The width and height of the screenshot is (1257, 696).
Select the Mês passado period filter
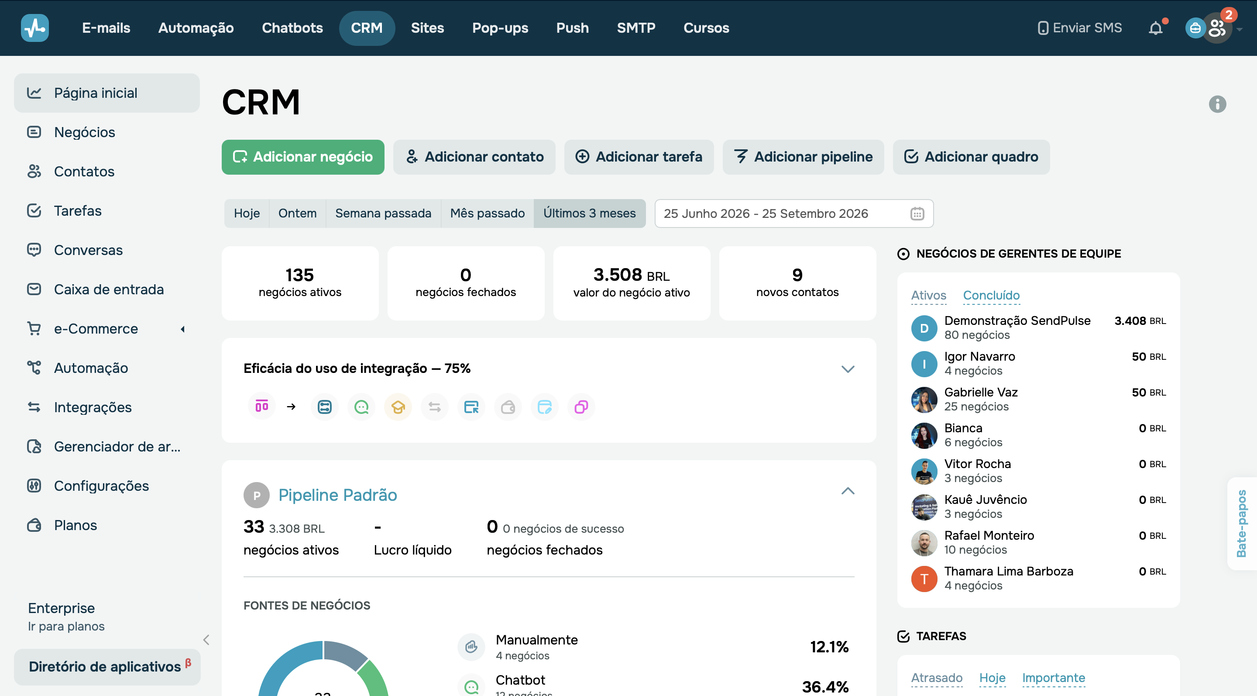[x=487, y=213]
